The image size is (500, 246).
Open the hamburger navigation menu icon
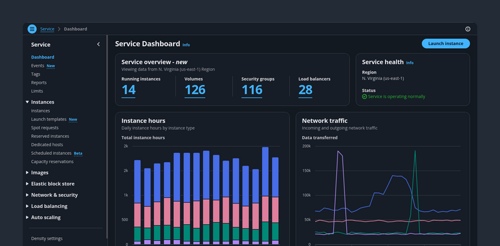click(x=32, y=29)
